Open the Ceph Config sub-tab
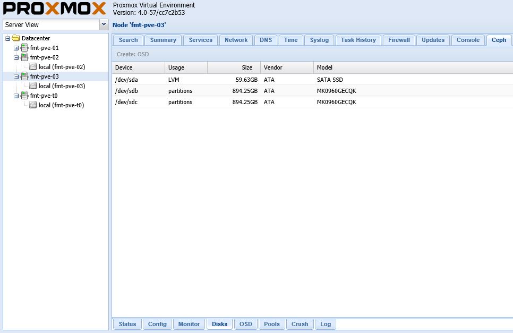The width and height of the screenshot is (513, 333). point(157,324)
